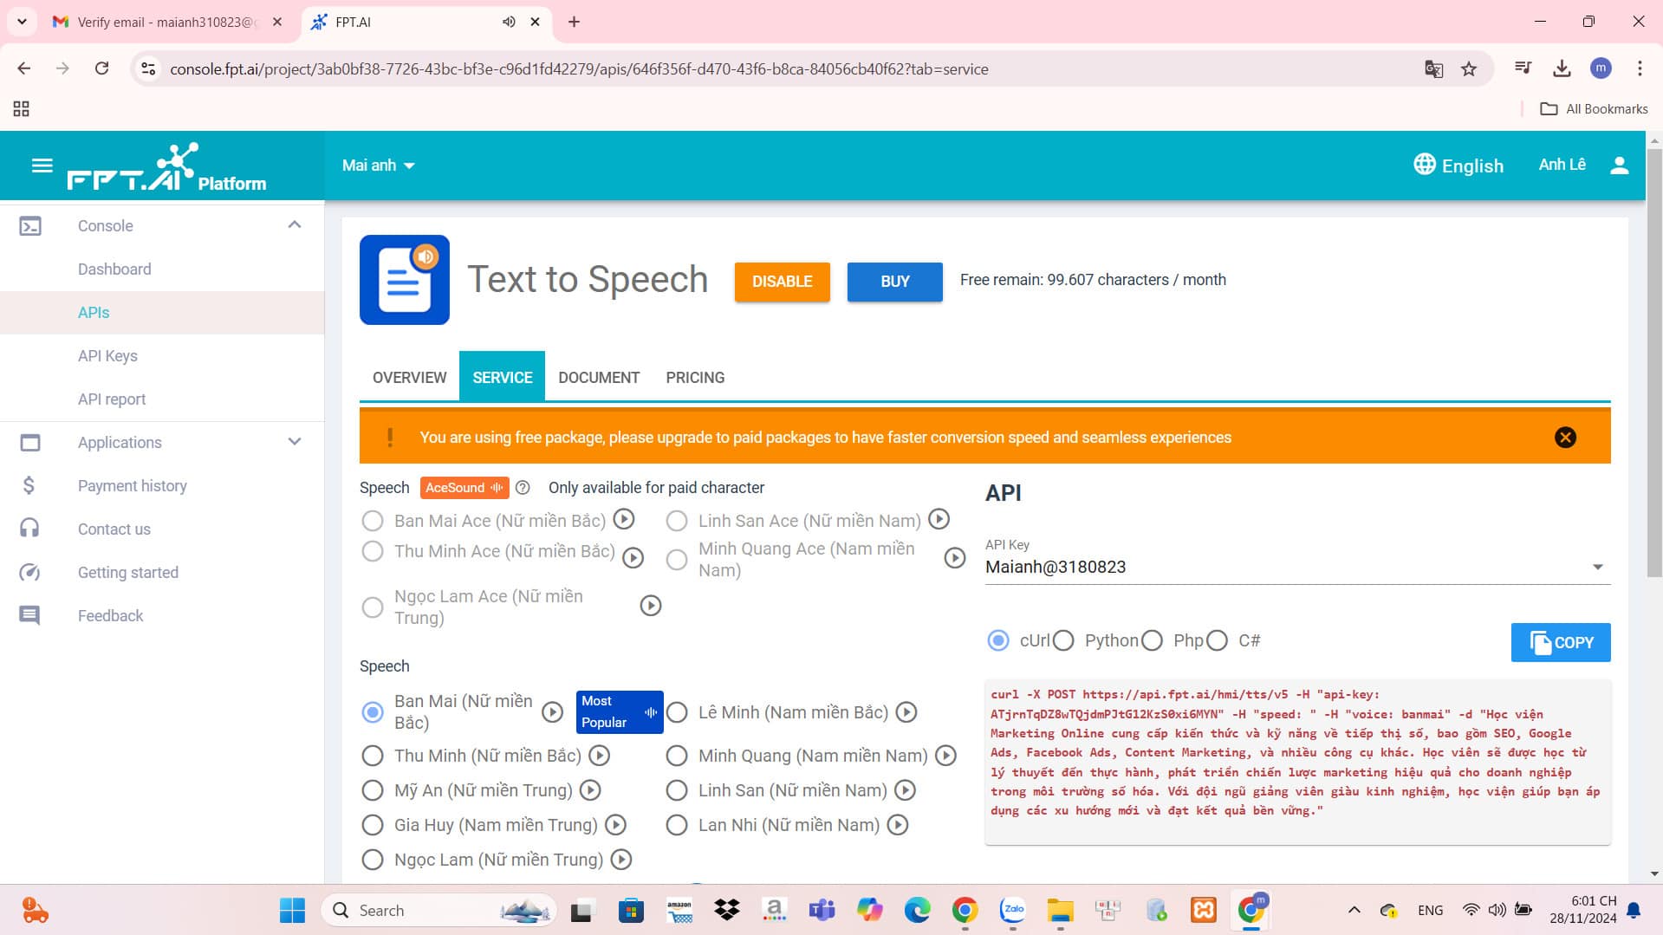Open Google Translate icon in address bar
The height and width of the screenshot is (935, 1663).
click(x=1434, y=69)
